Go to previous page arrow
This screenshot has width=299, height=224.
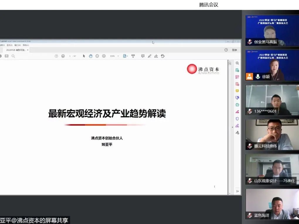pyautogui.click(x=56, y=56)
